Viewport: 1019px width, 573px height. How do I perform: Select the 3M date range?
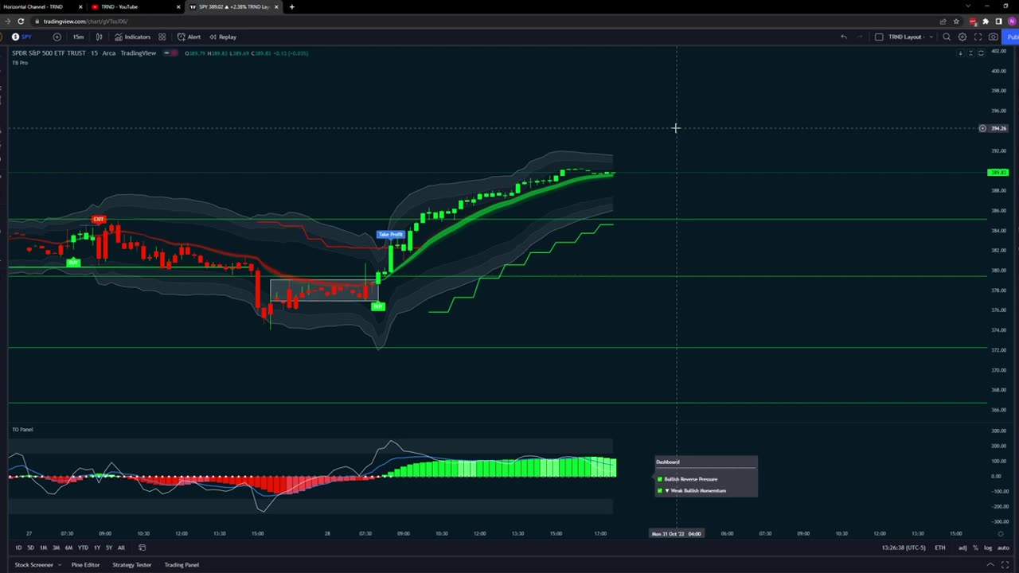click(56, 548)
